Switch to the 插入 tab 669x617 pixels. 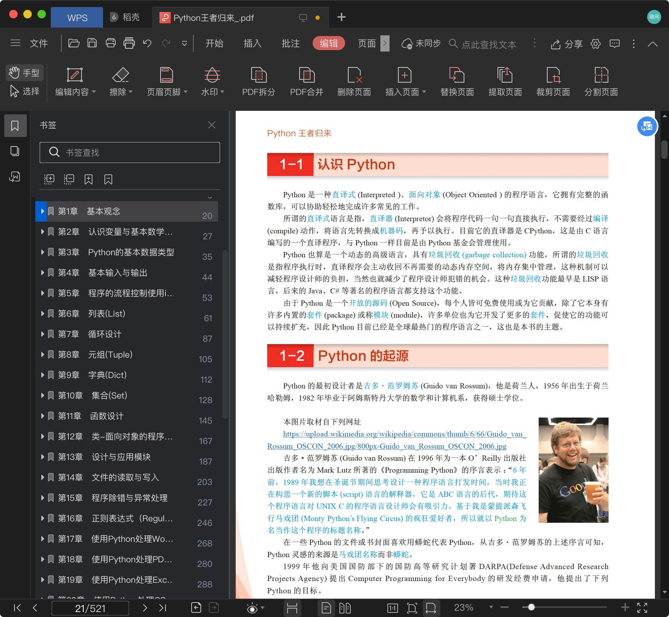pos(252,43)
